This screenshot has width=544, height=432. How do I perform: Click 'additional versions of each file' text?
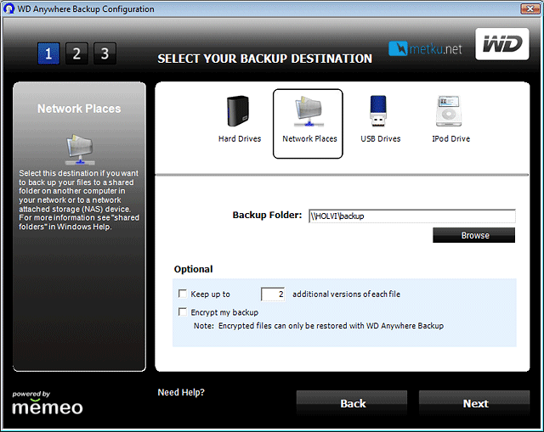tap(346, 295)
